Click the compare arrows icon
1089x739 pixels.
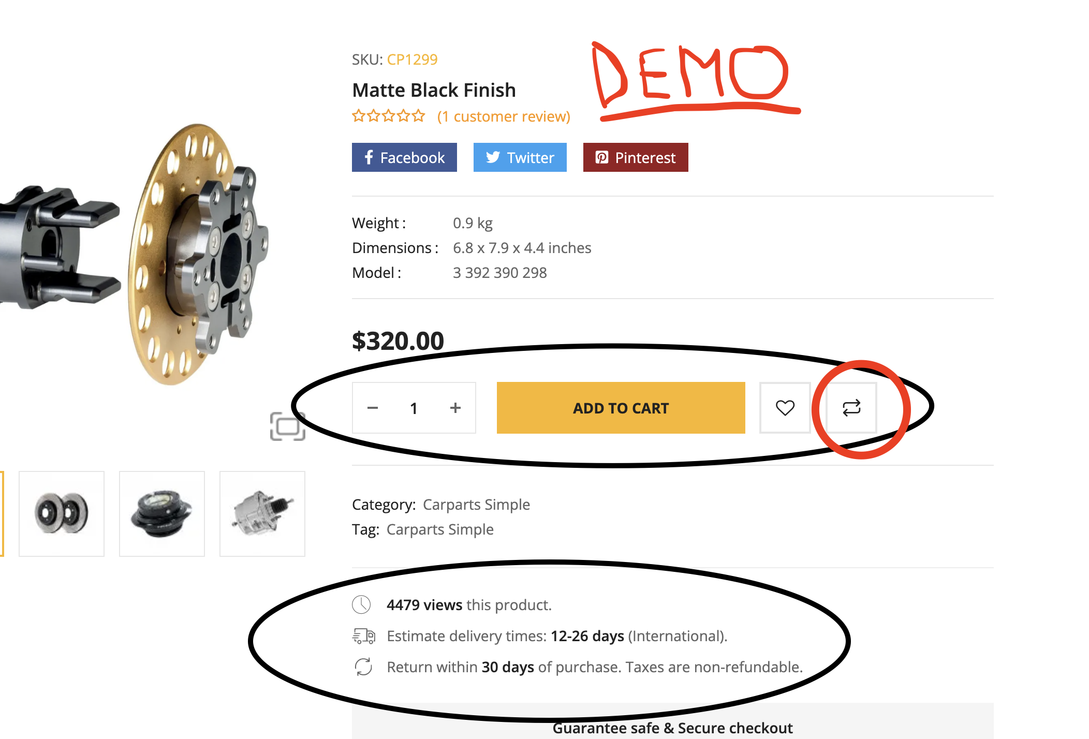851,408
